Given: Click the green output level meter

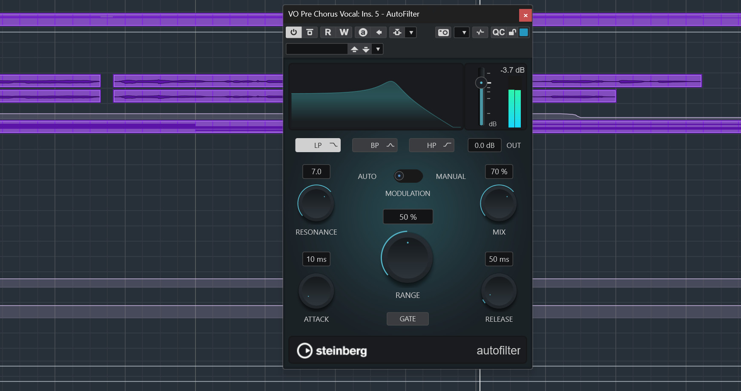Looking at the screenshot, I should click(x=514, y=108).
